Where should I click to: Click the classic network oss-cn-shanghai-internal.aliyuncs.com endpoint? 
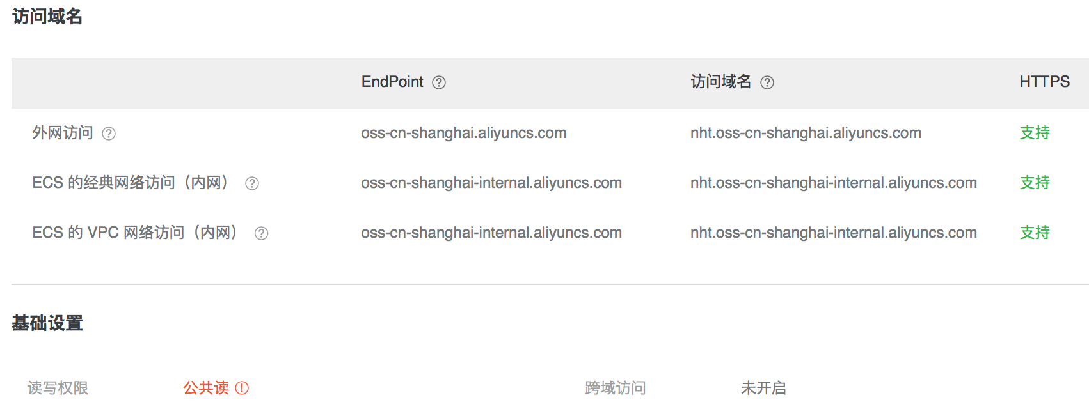[x=491, y=183]
